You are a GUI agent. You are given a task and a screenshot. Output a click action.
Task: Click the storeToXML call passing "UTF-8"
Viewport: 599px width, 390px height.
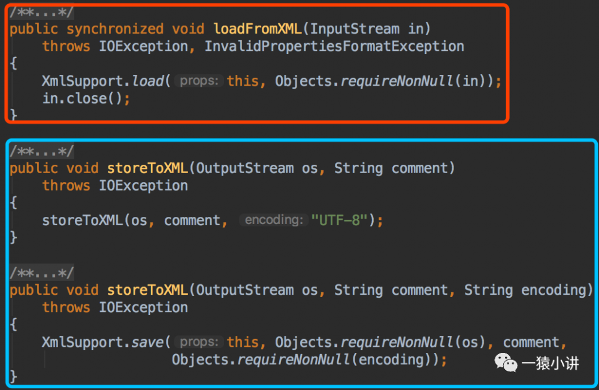tap(82, 220)
